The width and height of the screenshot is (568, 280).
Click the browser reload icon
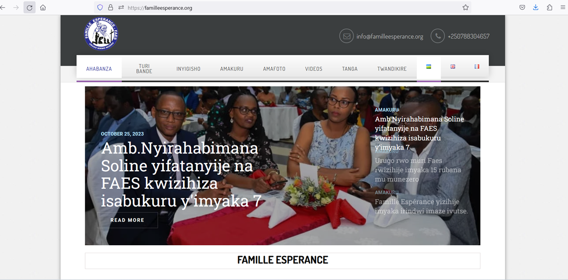[29, 7]
